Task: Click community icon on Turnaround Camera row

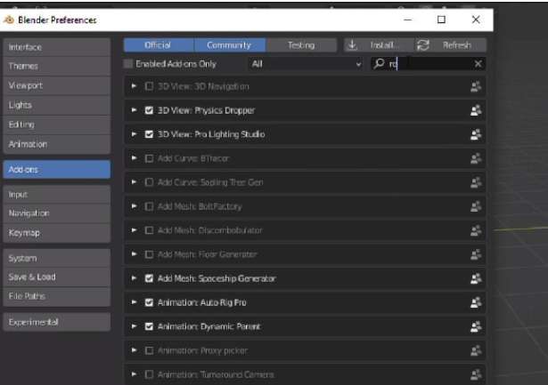Action: (476, 374)
